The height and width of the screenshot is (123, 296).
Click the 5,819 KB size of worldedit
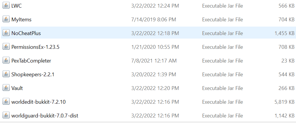pyautogui.click(x=284, y=102)
